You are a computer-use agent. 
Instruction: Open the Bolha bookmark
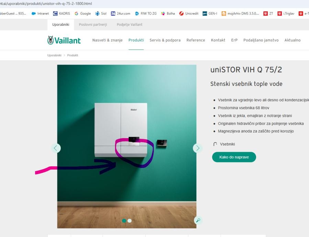[168, 13]
